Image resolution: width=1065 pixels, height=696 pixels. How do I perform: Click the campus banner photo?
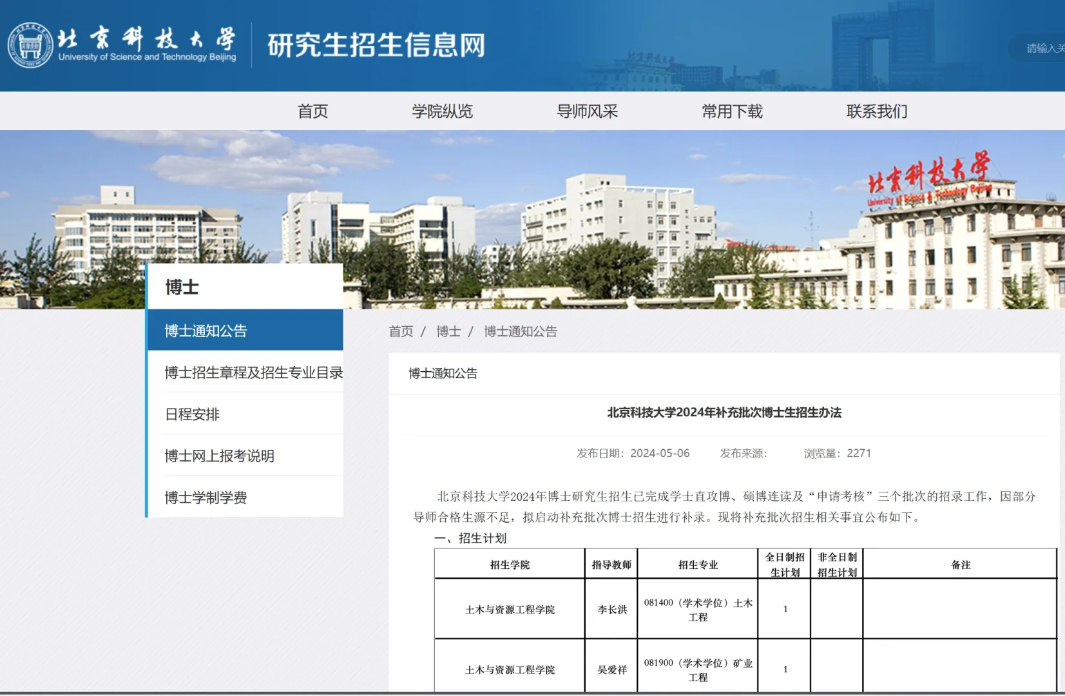click(532, 219)
